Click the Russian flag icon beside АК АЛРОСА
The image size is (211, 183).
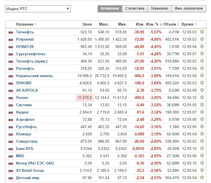(11, 91)
